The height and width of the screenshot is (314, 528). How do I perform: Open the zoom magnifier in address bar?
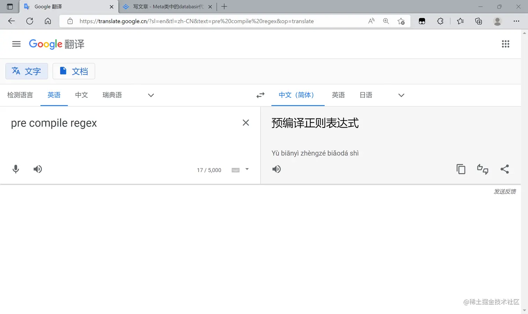coord(386,21)
